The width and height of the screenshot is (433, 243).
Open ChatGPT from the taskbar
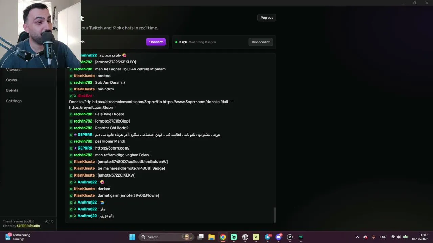245,237
